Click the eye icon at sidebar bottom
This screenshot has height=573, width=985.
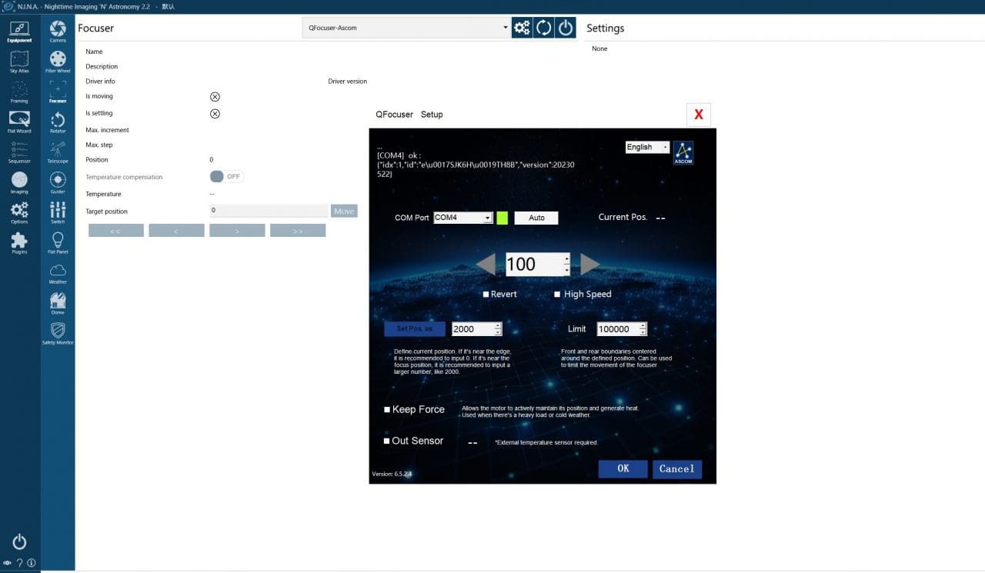7,563
